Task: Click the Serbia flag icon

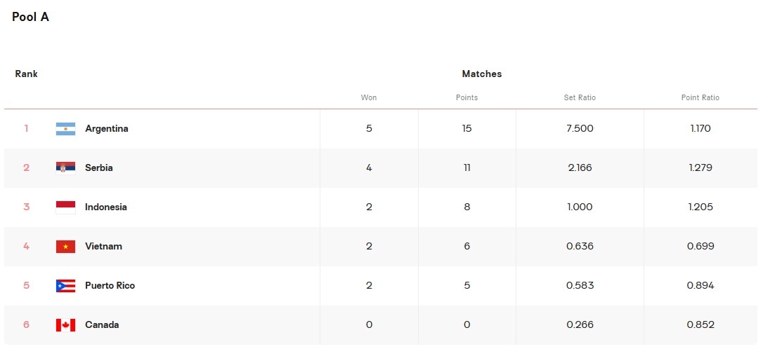Action: pyautogui.click(x=65, y=168)
